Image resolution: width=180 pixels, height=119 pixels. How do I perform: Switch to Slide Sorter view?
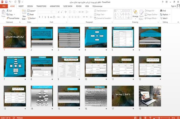140,118
